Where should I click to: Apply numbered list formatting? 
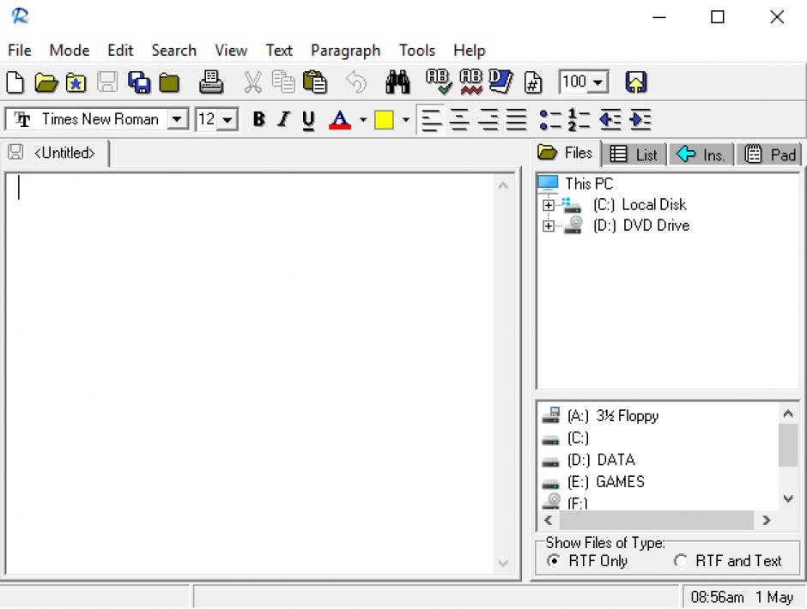579,120
